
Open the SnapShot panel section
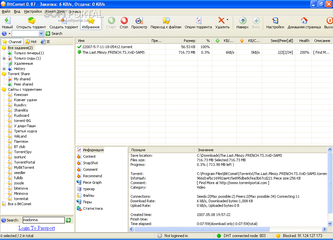[90, 163]
